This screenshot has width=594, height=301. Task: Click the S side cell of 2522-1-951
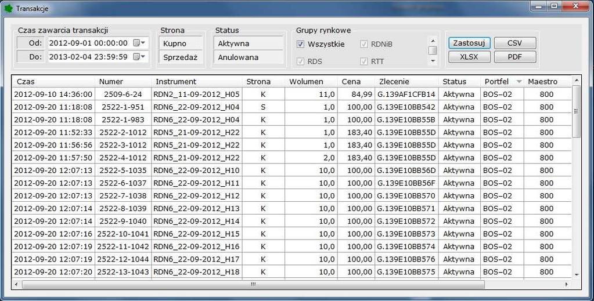click(x=264, y=107)
